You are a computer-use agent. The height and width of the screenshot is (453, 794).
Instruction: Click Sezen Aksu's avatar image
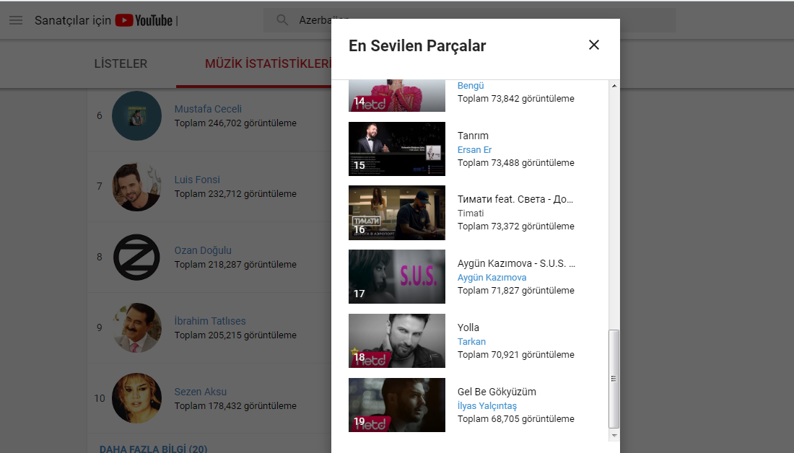point(136,398)
